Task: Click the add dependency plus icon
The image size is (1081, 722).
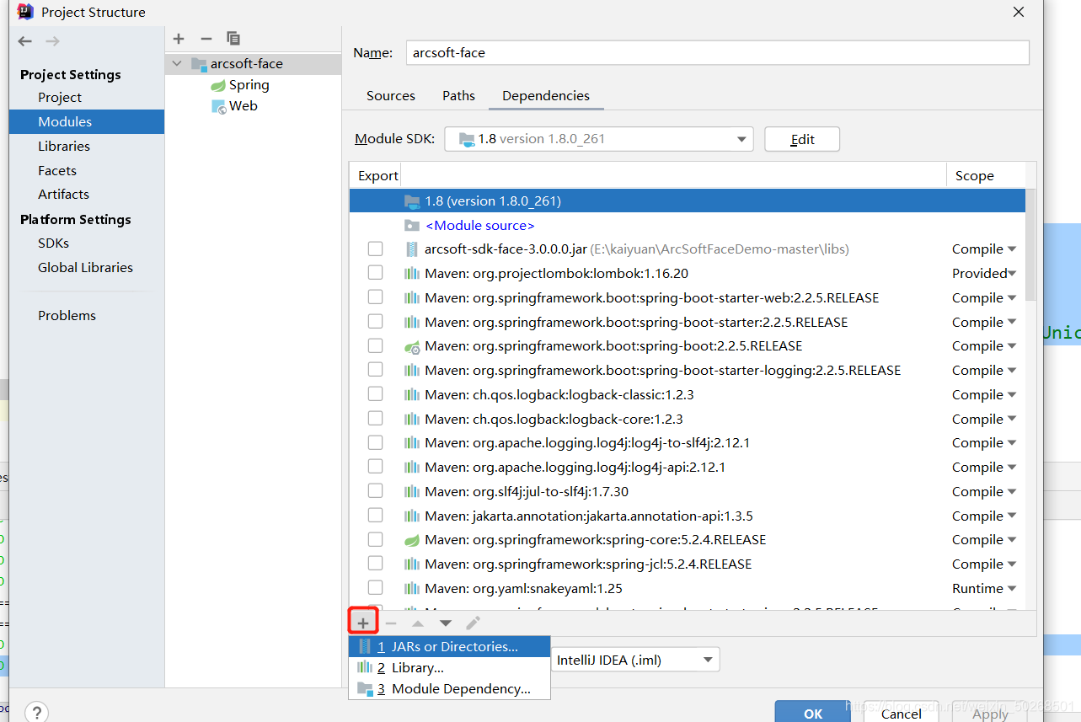Action: tap(363, 623)
